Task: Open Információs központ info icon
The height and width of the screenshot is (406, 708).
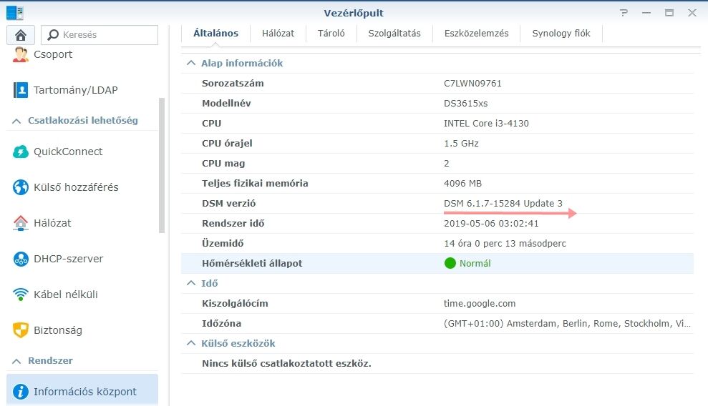Action: (21, 392)
